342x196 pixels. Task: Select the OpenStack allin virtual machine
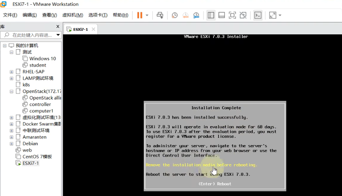pyautogui.click(x=45, y=98)
